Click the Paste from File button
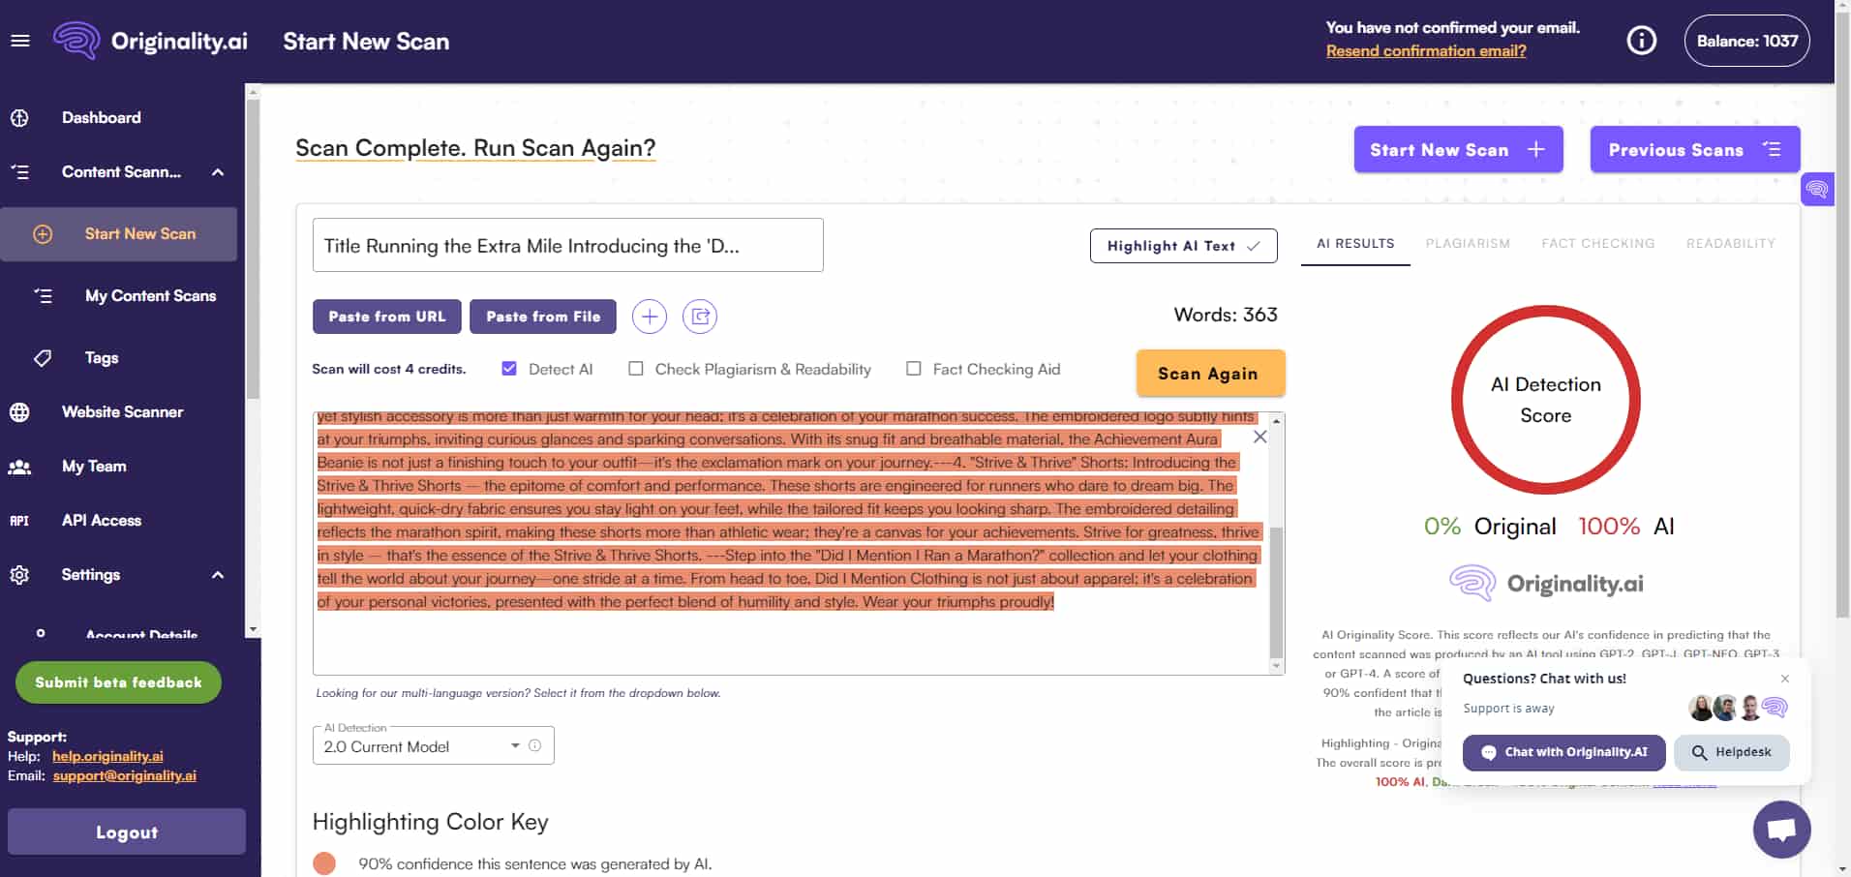This screenshot has height=877, width=1851. point(543,317)
